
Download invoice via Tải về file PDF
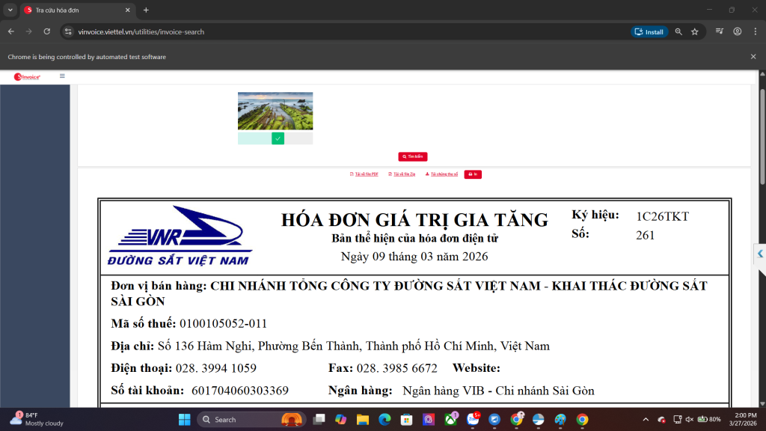click(x=364, y=174)
